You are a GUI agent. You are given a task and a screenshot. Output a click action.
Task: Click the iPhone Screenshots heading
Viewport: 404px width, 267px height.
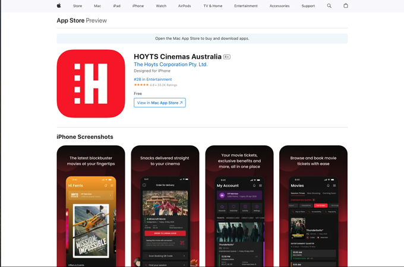(85, 137)
